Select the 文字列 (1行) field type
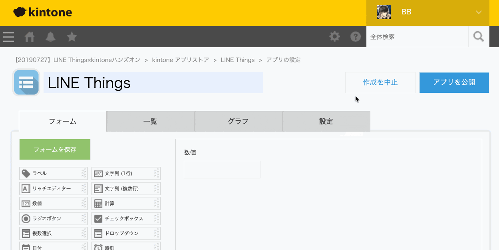 [126, 173]
